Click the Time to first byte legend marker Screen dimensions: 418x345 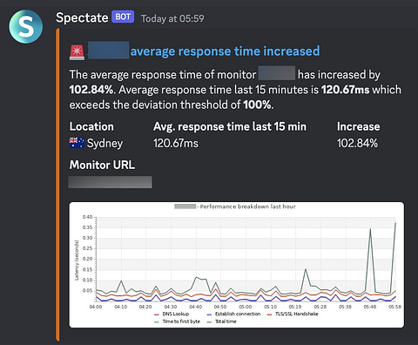157,321
